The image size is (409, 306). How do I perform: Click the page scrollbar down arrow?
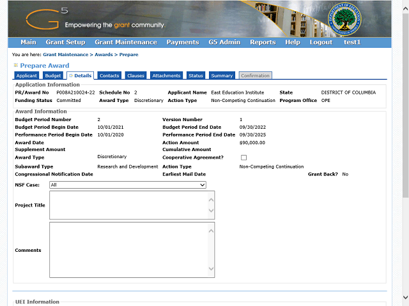(x=405, y=298)
